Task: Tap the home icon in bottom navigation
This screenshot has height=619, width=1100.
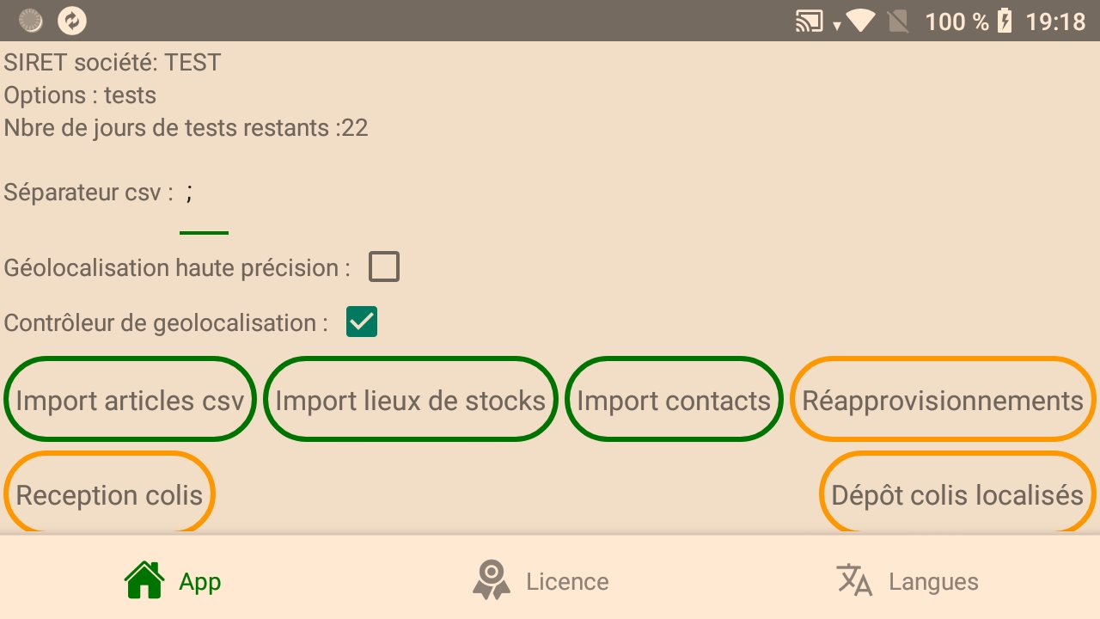Action: pos(144,580)
